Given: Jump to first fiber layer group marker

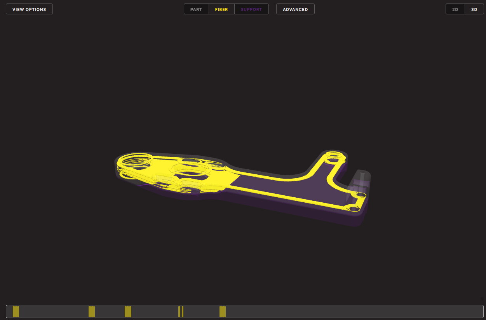Looking at the screenshot, I should pyautogui.click(x=16, y=311).
